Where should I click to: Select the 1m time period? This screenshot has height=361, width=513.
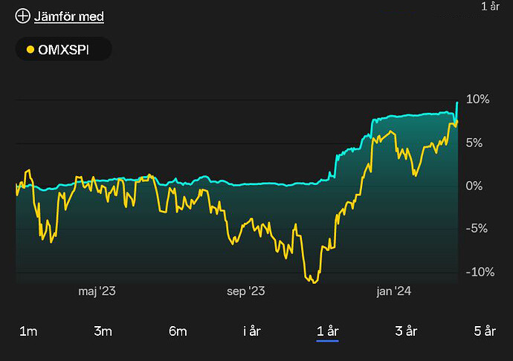[x=28, y=331]
